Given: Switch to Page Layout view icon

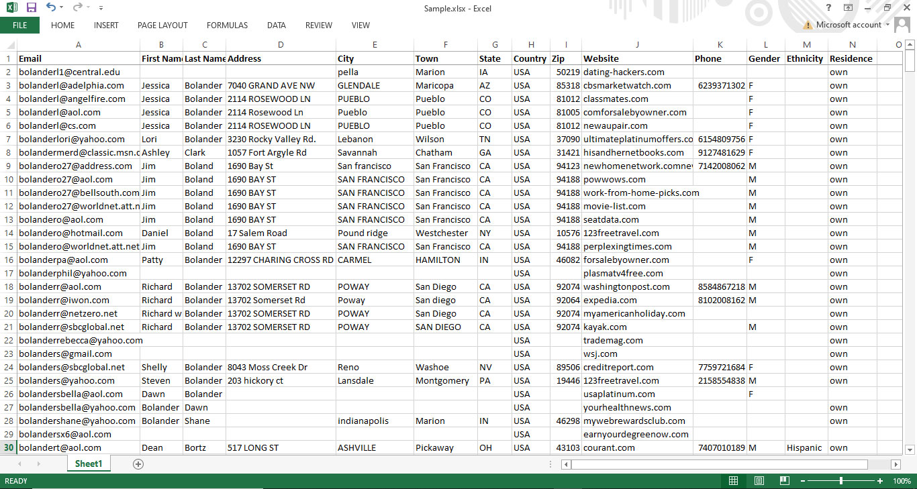Looking at the screenshot, I should point(759,481).
